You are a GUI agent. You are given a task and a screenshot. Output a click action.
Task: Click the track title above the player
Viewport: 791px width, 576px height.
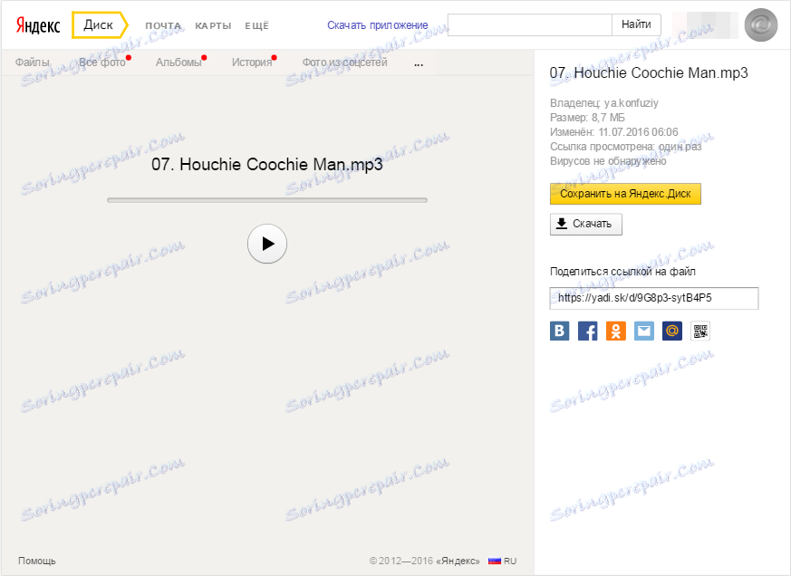coord(267,165)
